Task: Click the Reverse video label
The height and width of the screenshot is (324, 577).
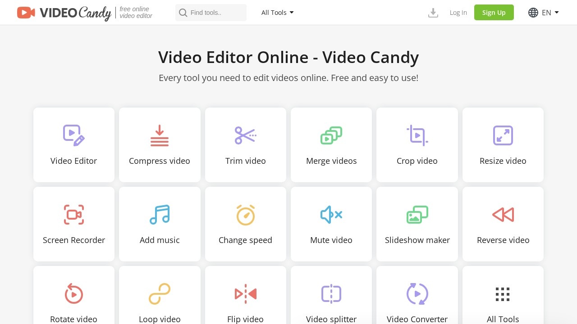Action: [503, 240]
